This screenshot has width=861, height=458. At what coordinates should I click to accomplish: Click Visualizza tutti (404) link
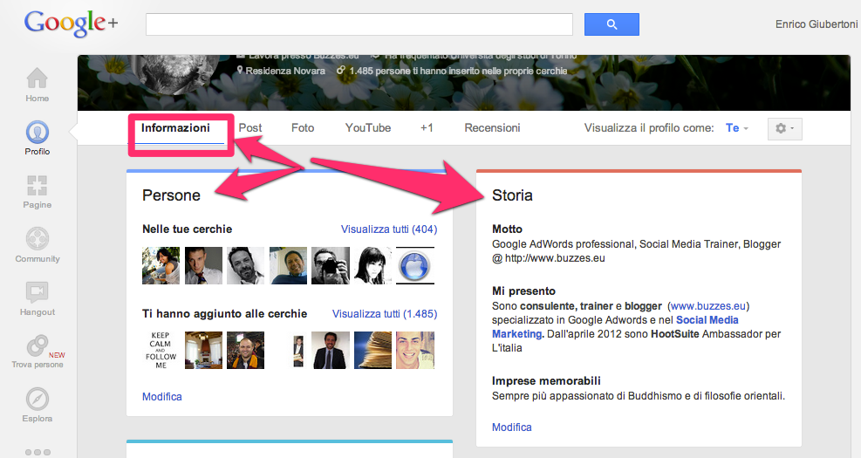pos(389,229)
